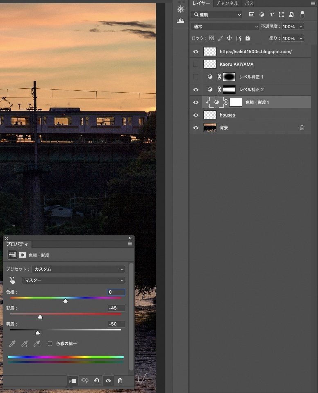Collapse the Properties panel with double arrows
This screenshot has height=393, width=318.
[130, 238]
